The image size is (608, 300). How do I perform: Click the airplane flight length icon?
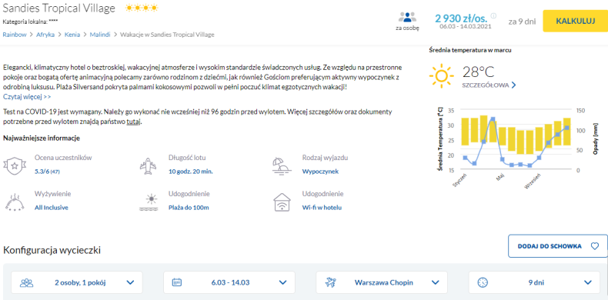click(148, 167)
